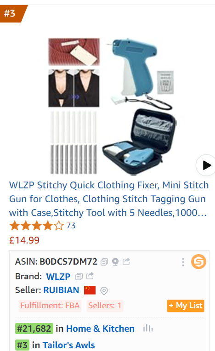Show the Home & Kitchen rank chart icon
This screenshot has height=351, width=215.
pyautogui.click(x=148, y=328)
